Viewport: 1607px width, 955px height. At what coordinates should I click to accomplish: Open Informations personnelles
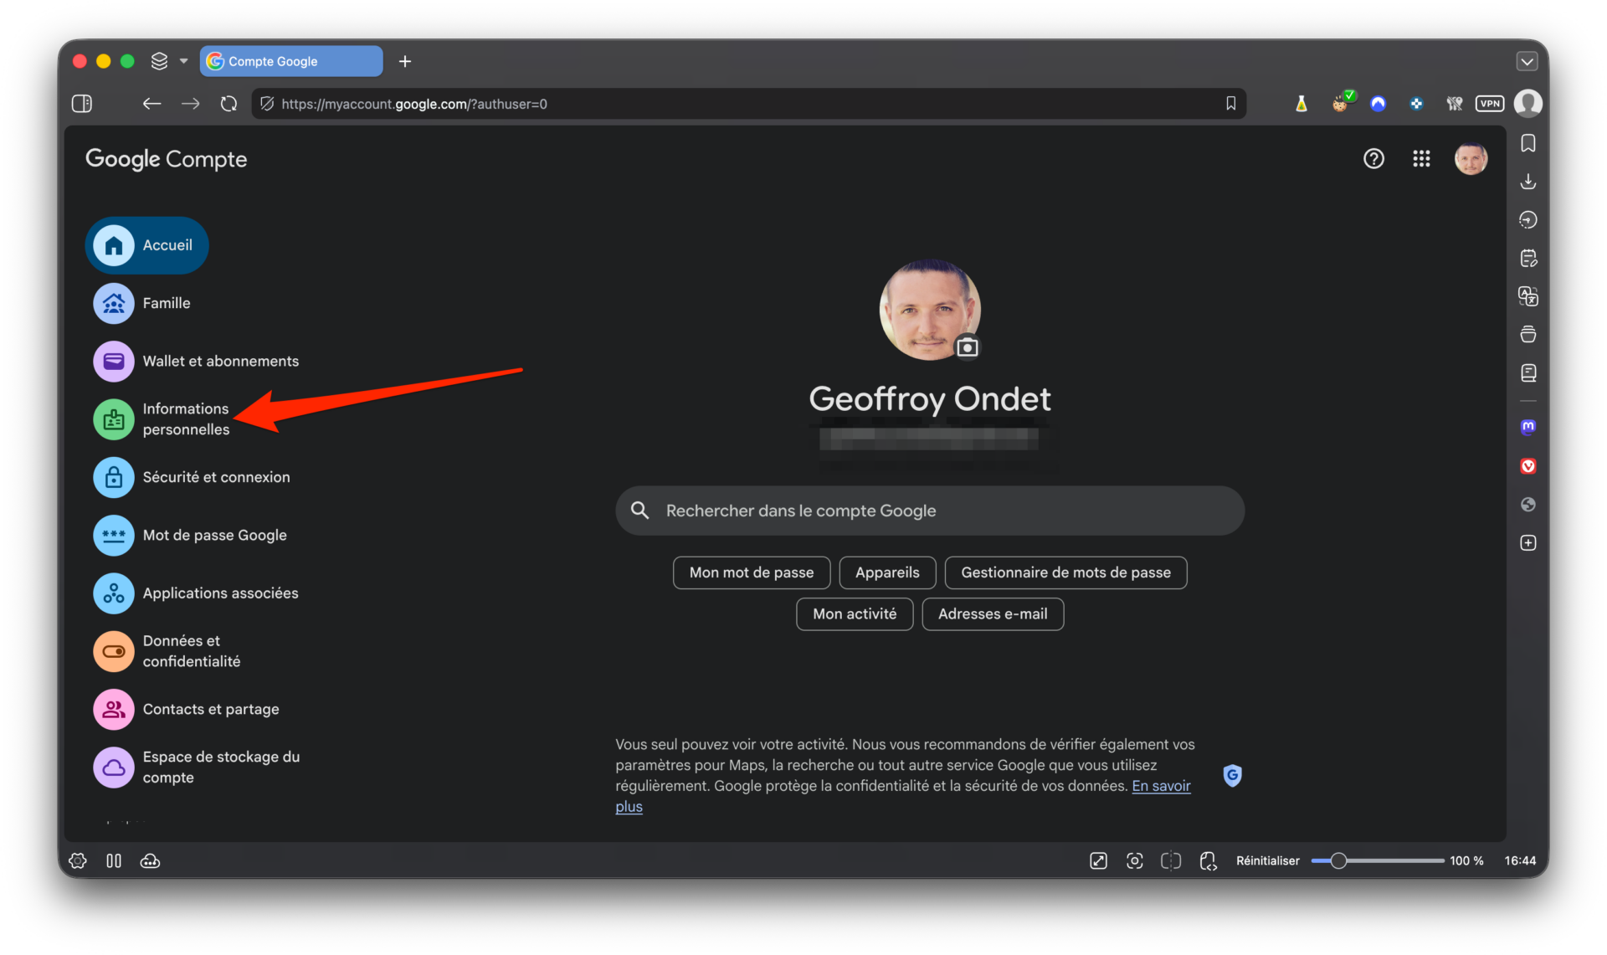coord(162,419)
